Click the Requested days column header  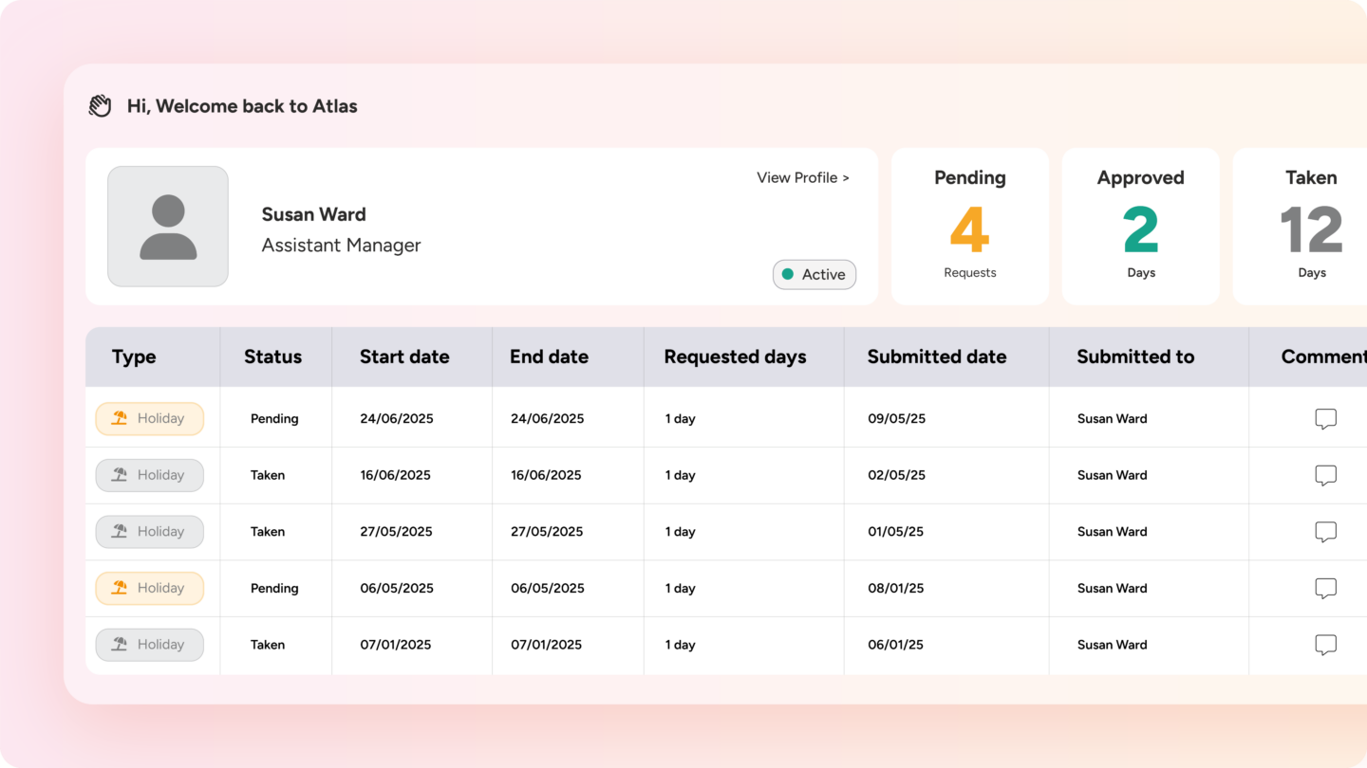point(735,357)
